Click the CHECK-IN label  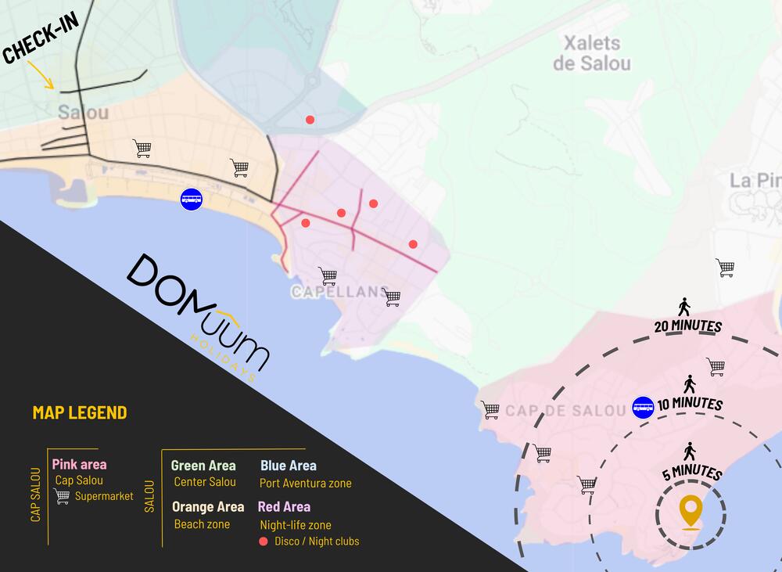pyautogui.click(x=41, y=38)
